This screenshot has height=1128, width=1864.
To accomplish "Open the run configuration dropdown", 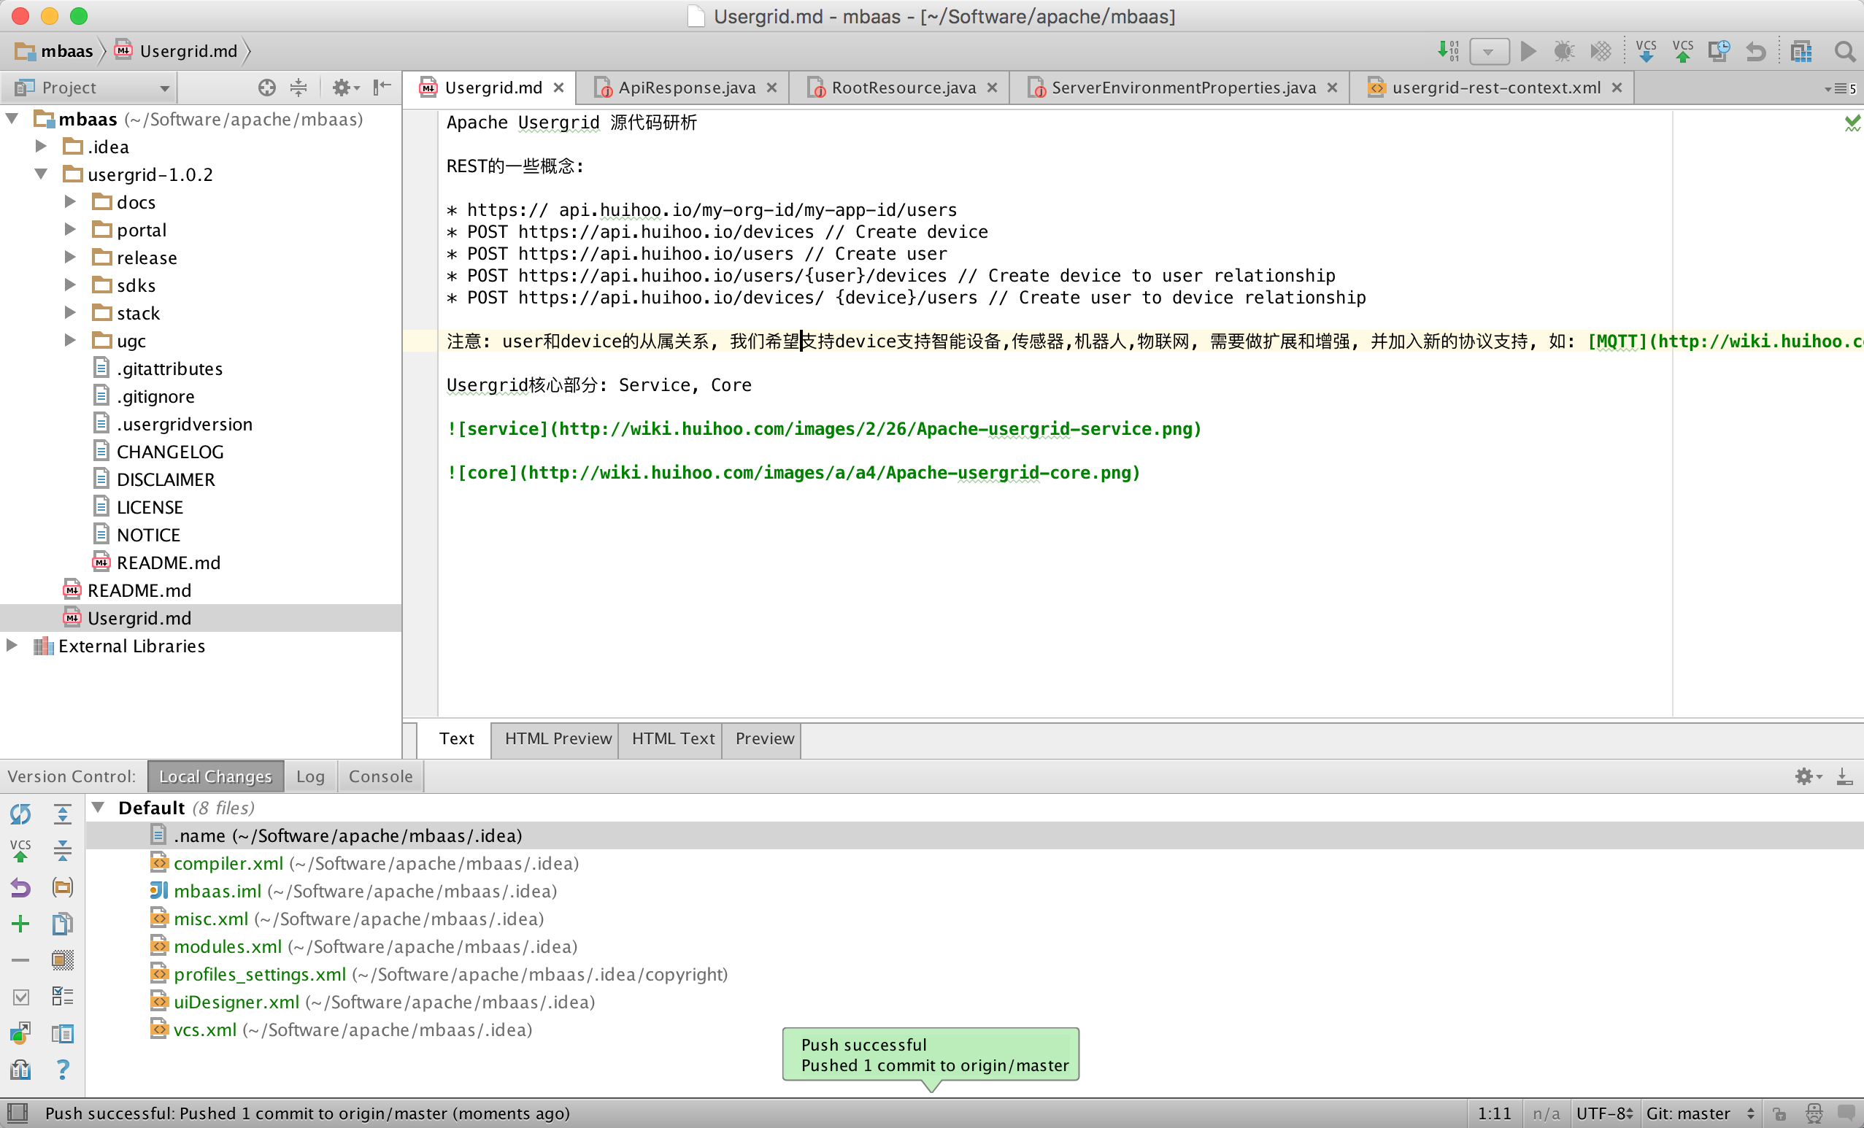I will tap(1488, 51).
